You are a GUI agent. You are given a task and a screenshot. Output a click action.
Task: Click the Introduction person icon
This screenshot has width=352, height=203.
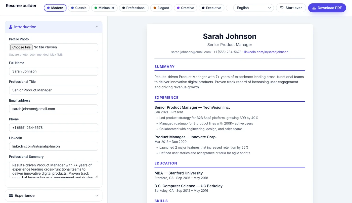[11, 27]
